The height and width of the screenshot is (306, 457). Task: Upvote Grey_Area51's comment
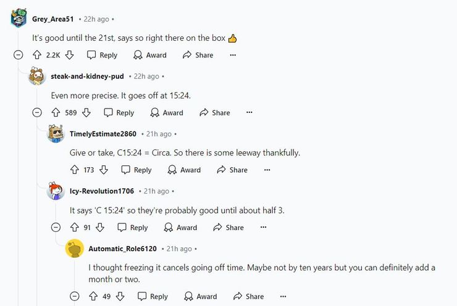pyautogui.click(x=36, y=55)
